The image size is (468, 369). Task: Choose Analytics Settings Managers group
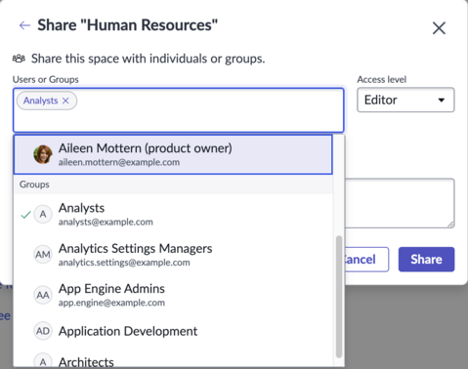[173, 255]
